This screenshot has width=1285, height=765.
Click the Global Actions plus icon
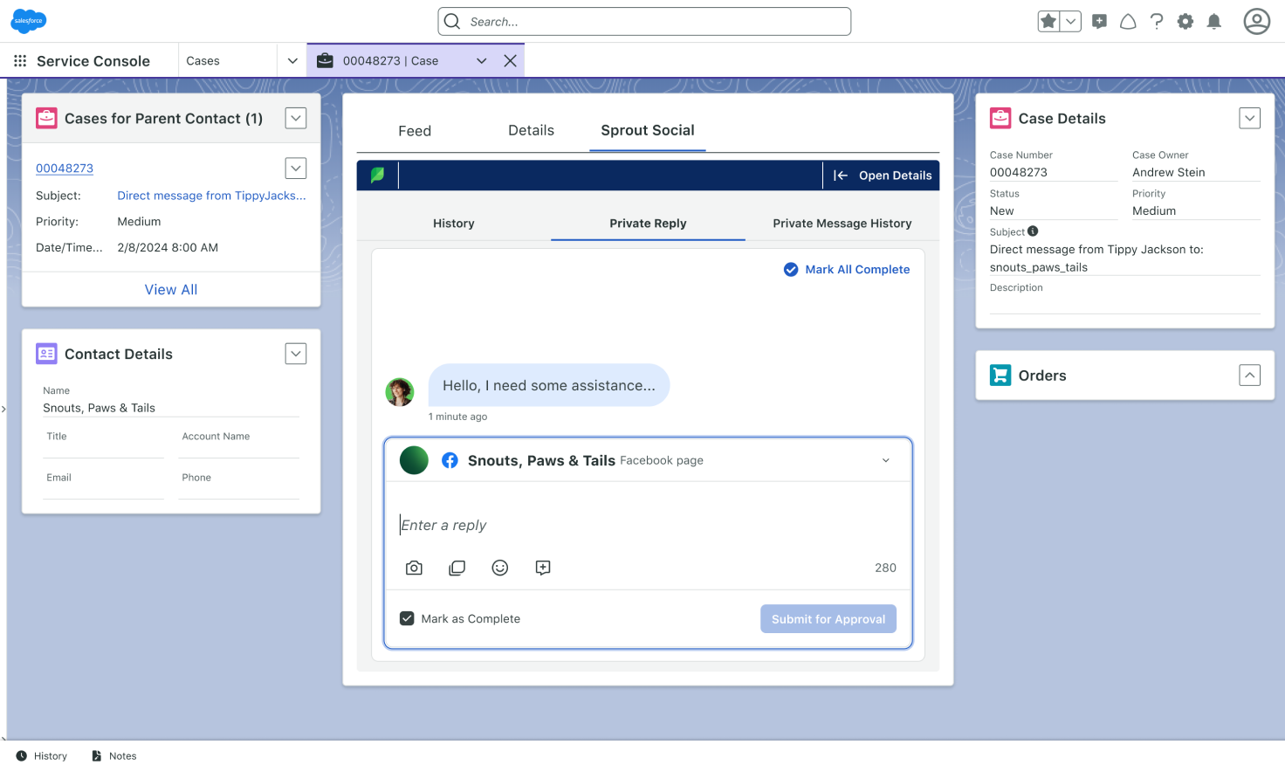[x=1099, y=22]
